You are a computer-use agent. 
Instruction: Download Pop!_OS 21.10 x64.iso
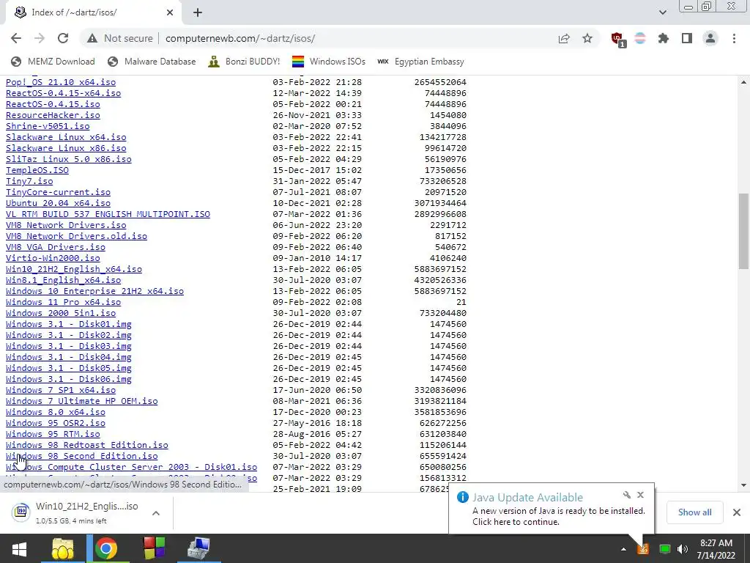(61, 82)
